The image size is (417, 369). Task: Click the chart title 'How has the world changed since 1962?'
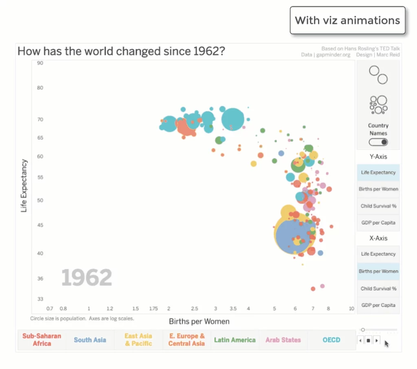(121, 51)
